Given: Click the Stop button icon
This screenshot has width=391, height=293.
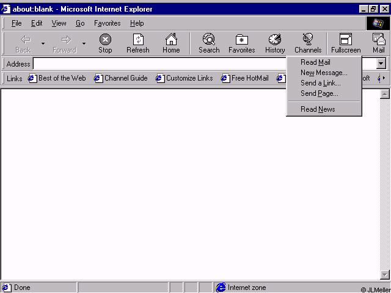Looking at the screenshot, I should click(105, 39).
